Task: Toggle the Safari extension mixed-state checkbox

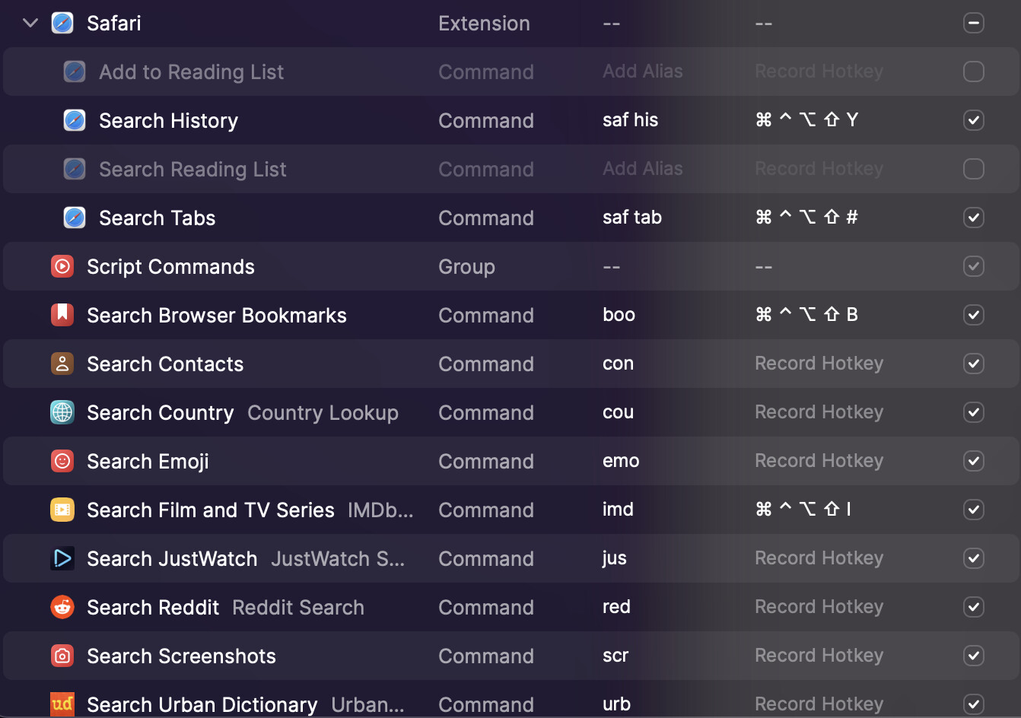Action: (x=973, y=23)
